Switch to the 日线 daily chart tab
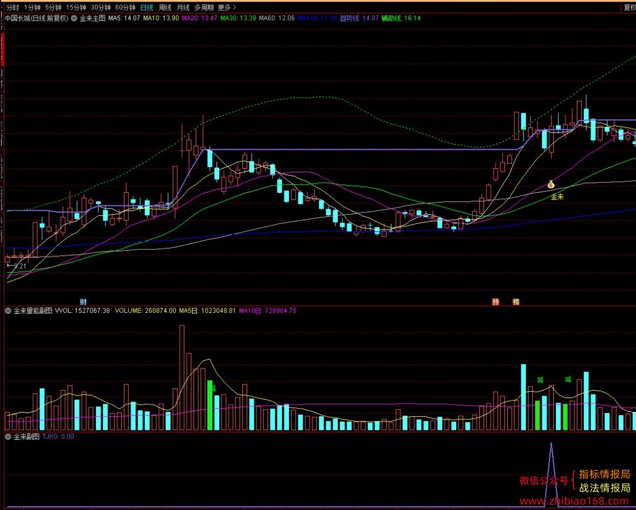Image resolution: width=636 pixels, height=510 pixels. pos(146,7)
